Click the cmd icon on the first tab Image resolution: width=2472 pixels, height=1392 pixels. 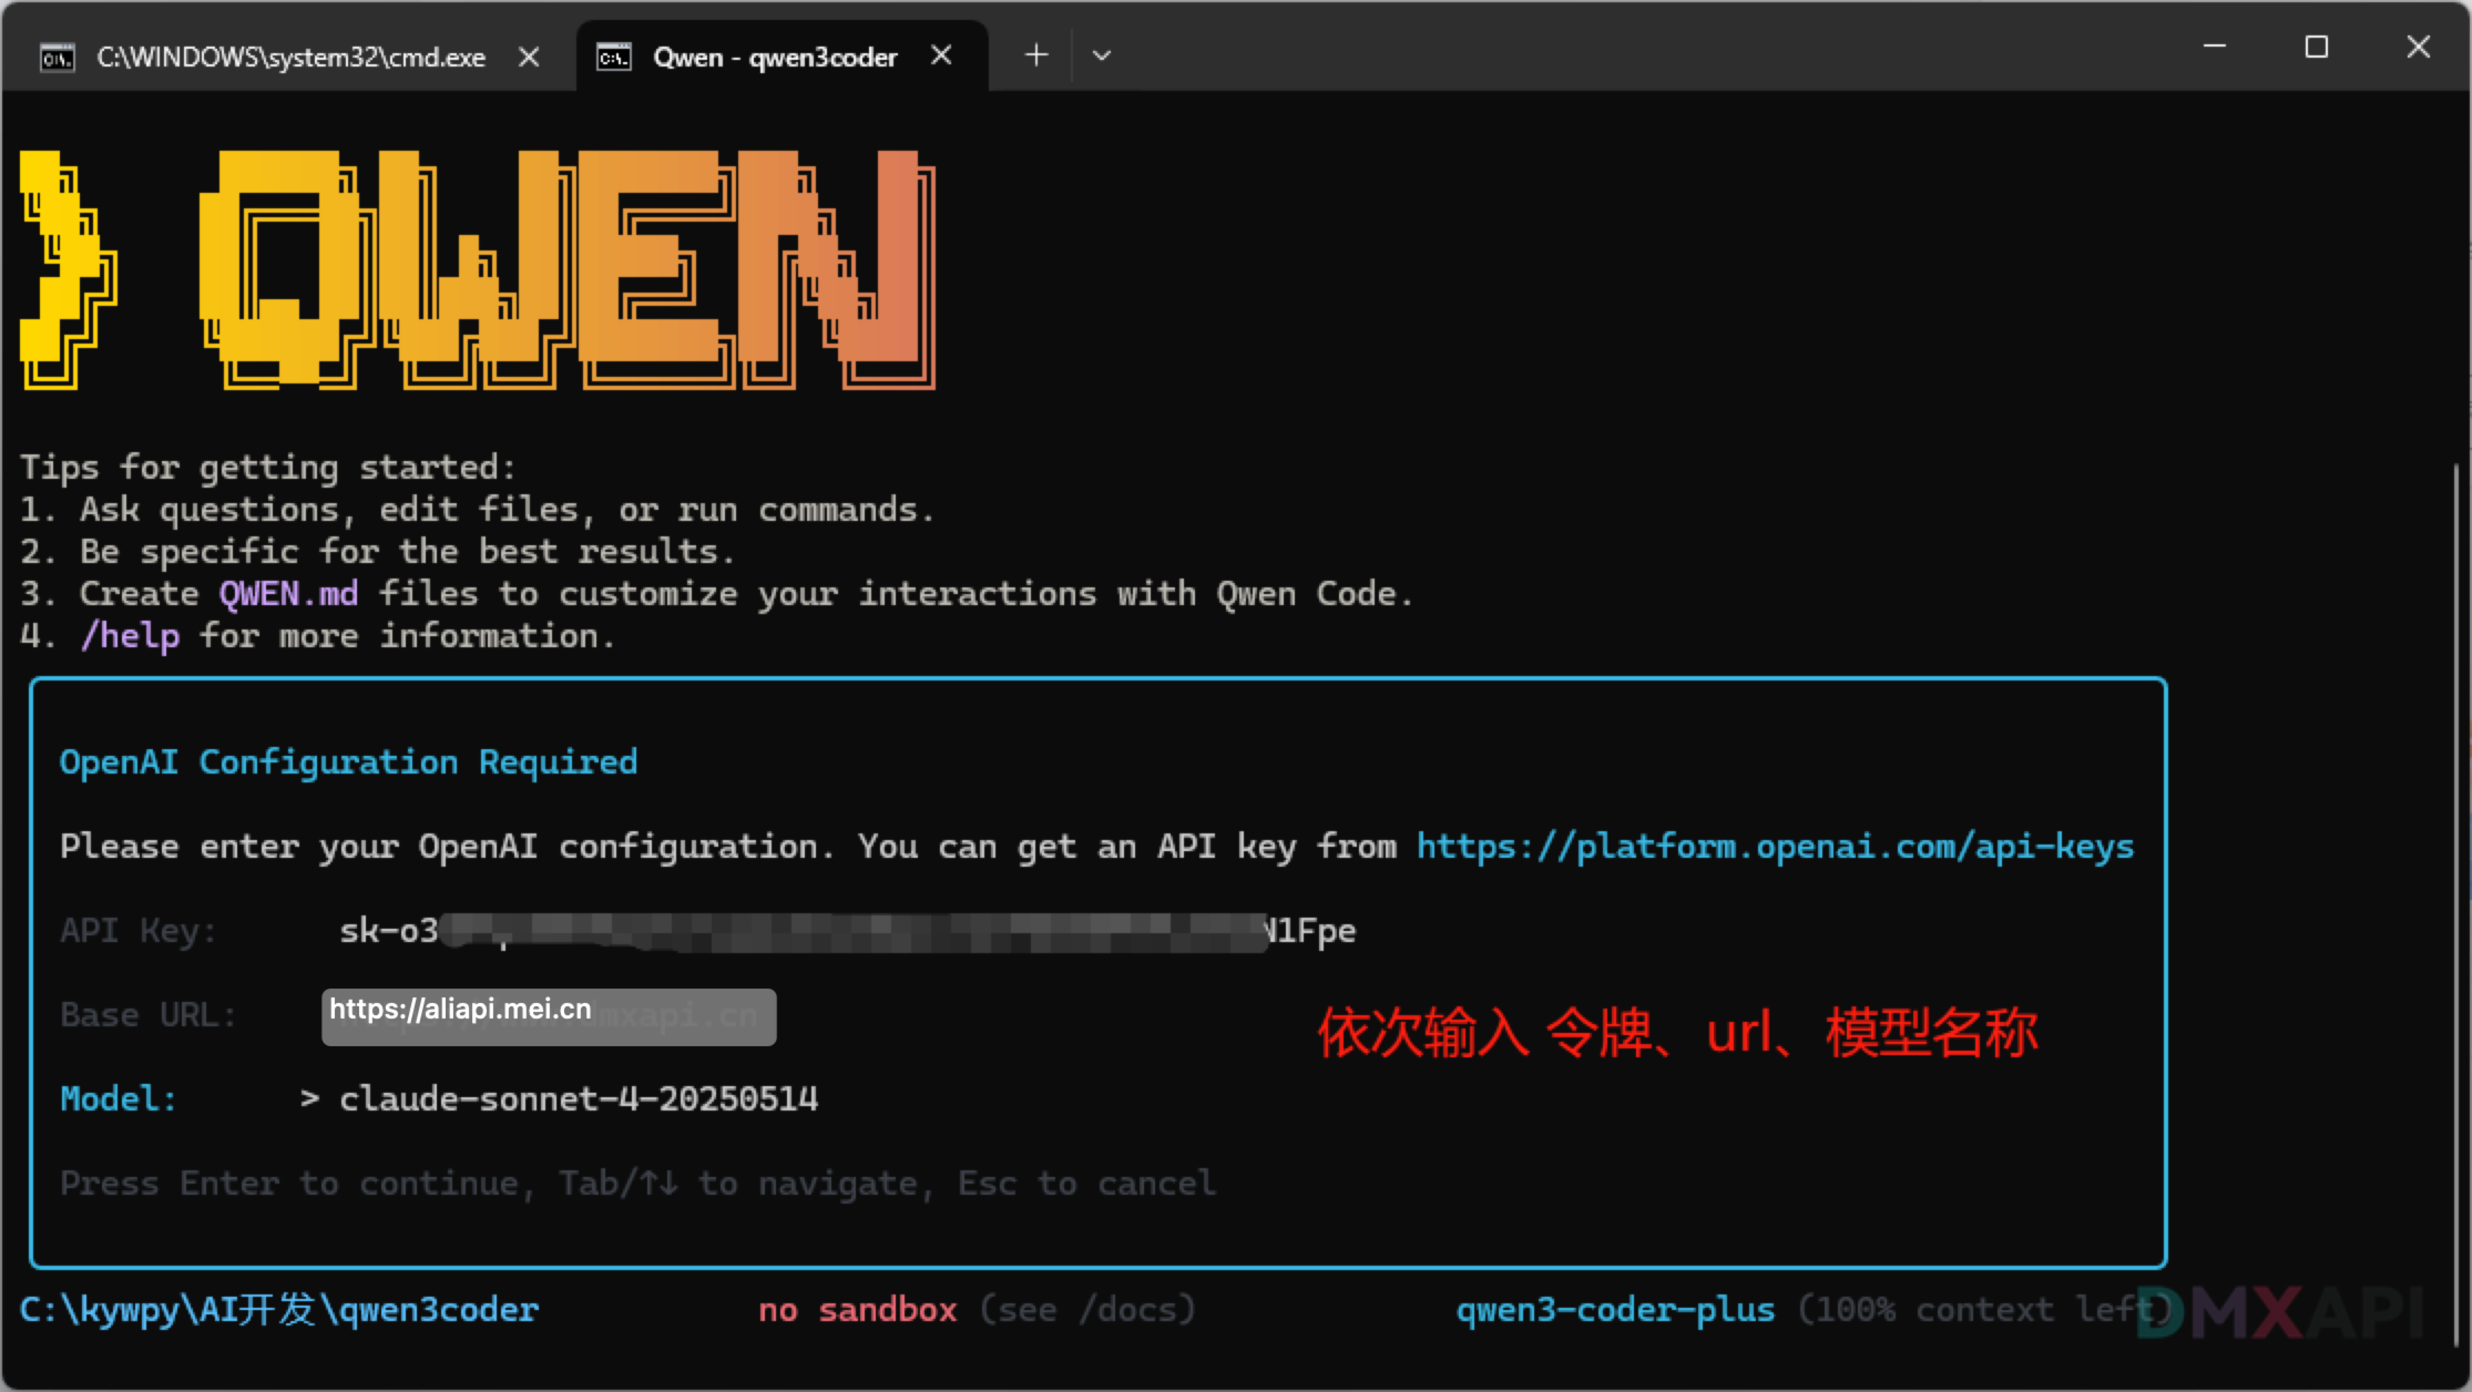[x=57, y=58]
